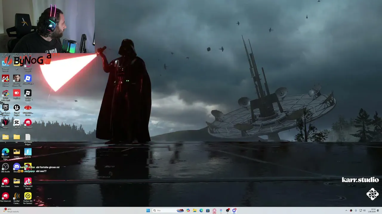
Task: Launch TikTok LIVE Studio shortcut
Action: (x=28, y=184)
